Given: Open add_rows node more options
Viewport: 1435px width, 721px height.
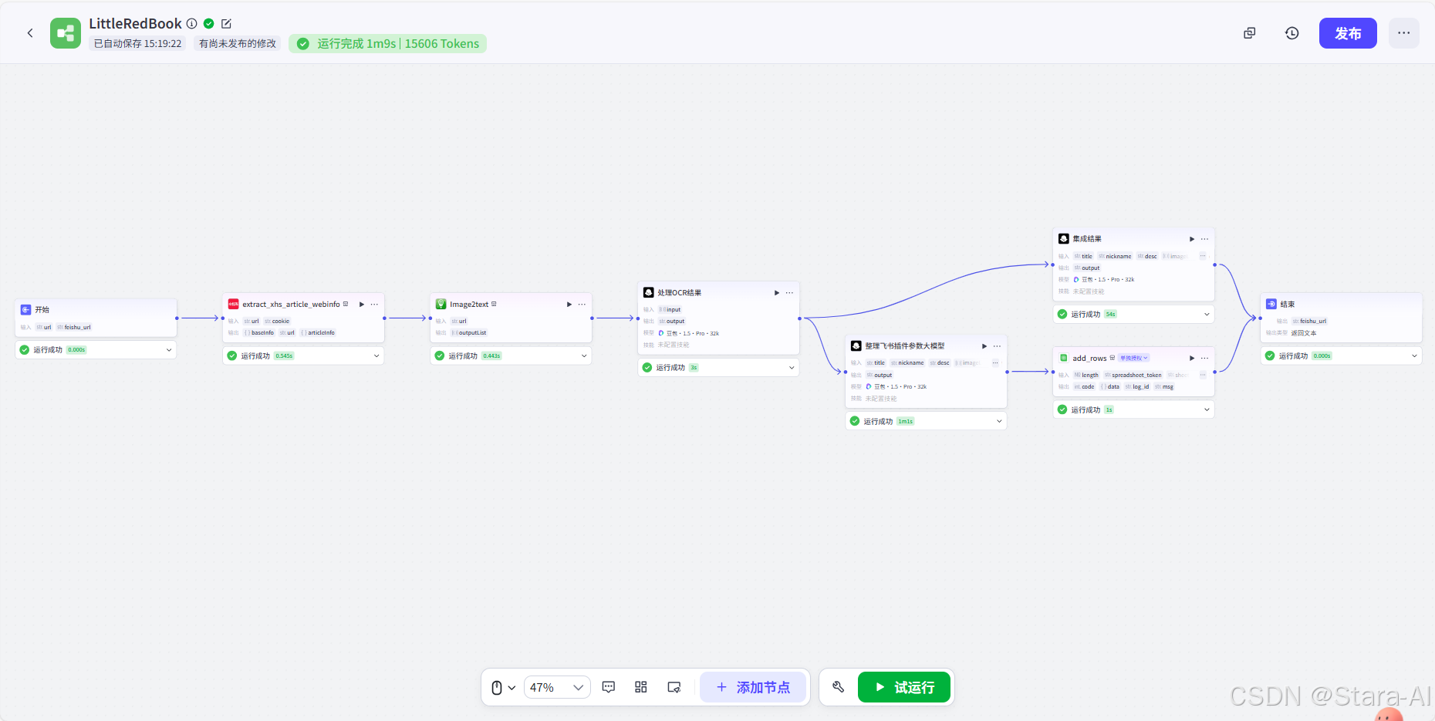Looking at the screenshot, I should coord(1204,359).
